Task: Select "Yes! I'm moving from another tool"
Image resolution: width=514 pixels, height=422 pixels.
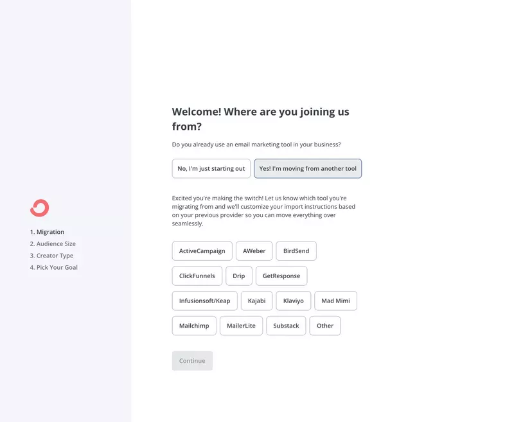Action: point(309,168)
